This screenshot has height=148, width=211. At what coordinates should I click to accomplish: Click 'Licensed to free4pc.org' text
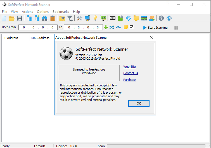(x=89, y=69)
